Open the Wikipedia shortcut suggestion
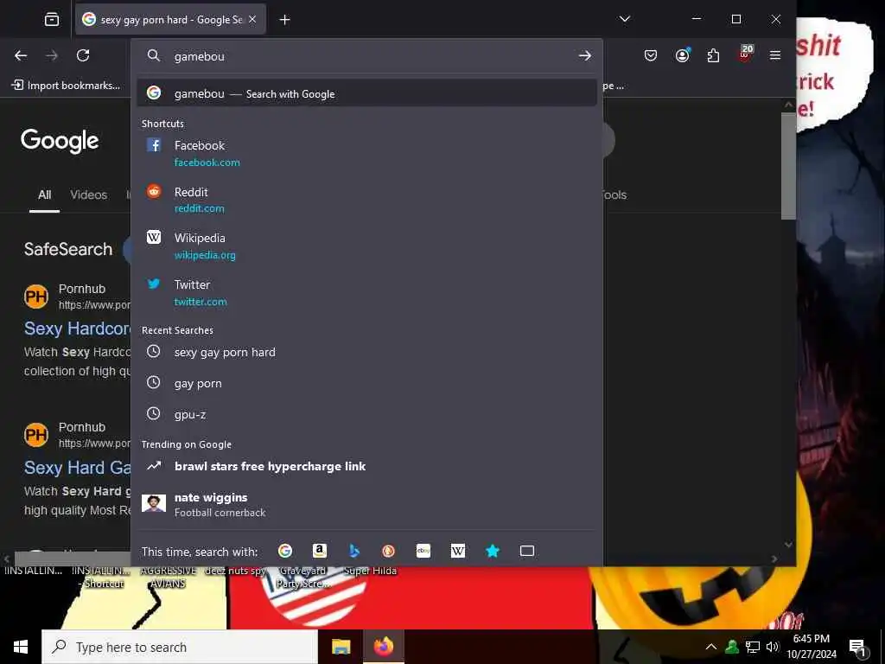Image resolution: width=885 pixels, height=664 pixels. coord(366,246)
